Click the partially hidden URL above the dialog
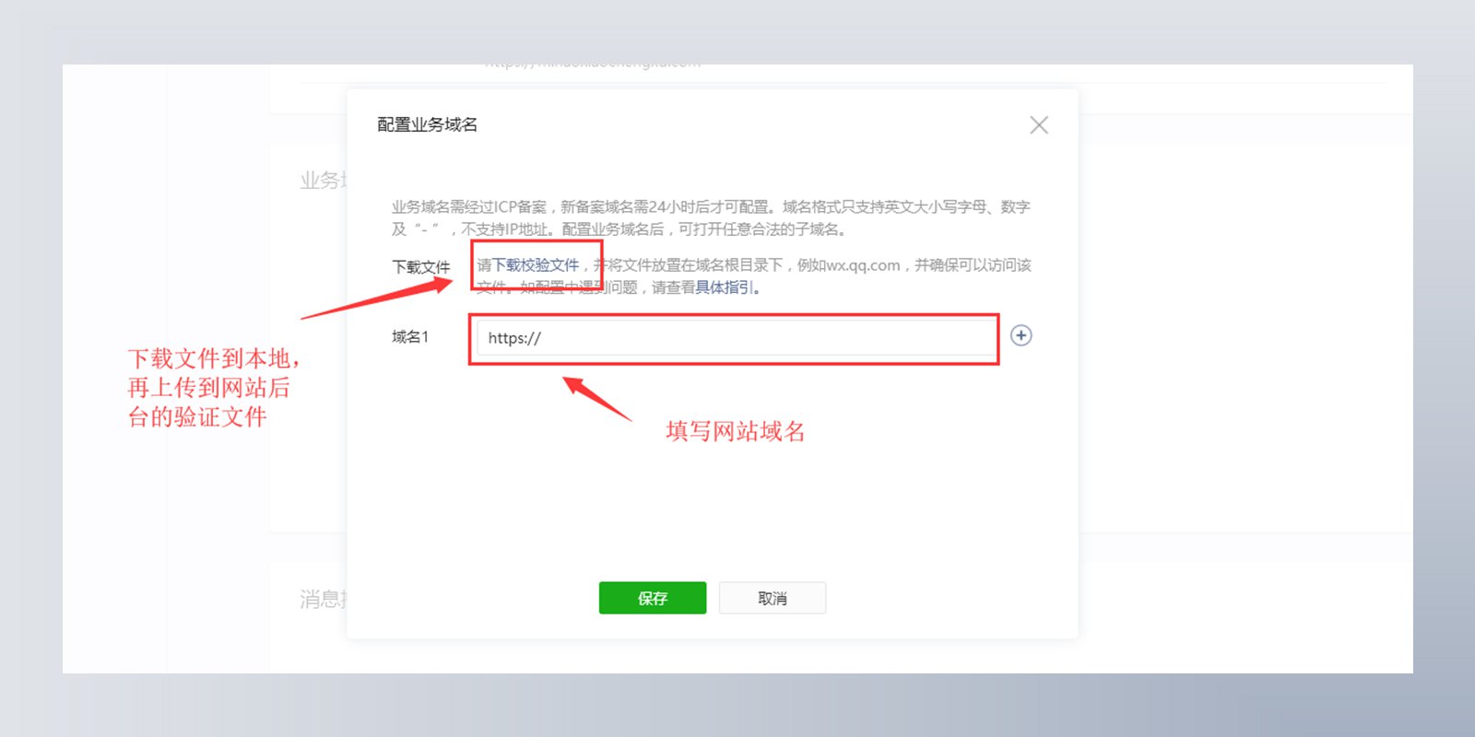The image size is (1475, 737). pos(593,65)
